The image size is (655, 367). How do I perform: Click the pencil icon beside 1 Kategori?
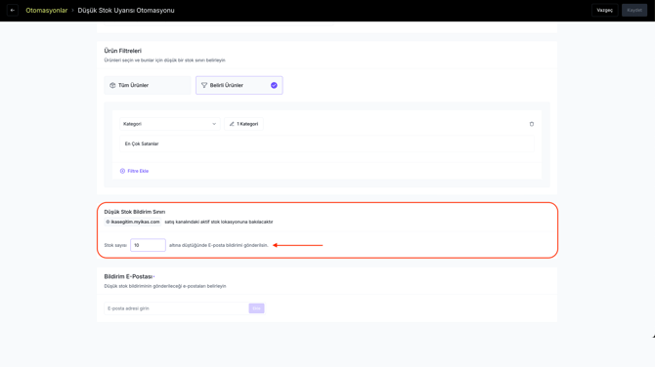232,124
